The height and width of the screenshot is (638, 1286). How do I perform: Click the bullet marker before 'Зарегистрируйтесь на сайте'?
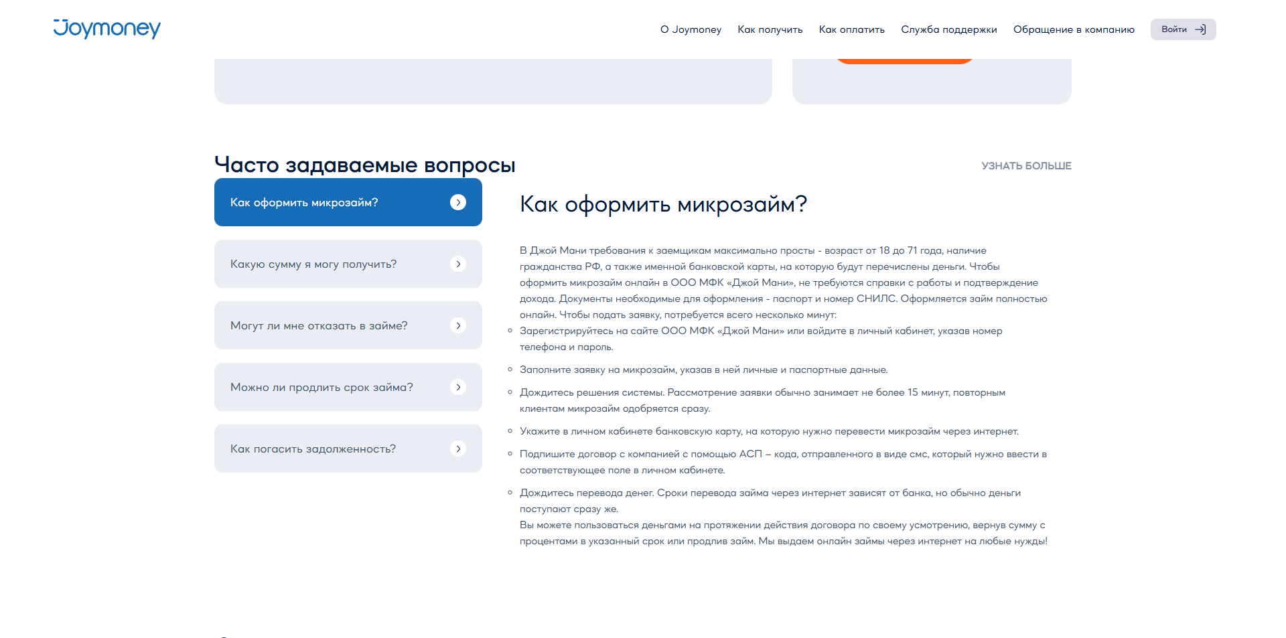coord(510,329)
